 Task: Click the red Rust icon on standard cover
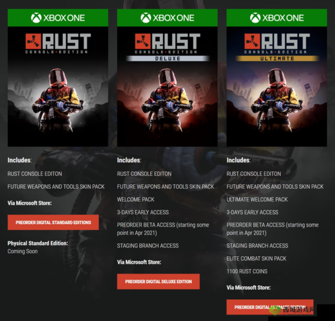click(x=33, y=41)
